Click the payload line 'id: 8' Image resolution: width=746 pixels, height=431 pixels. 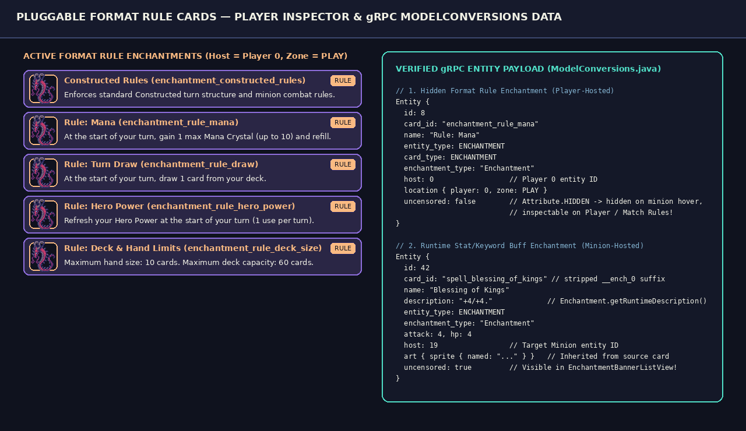tap(414, 113)
